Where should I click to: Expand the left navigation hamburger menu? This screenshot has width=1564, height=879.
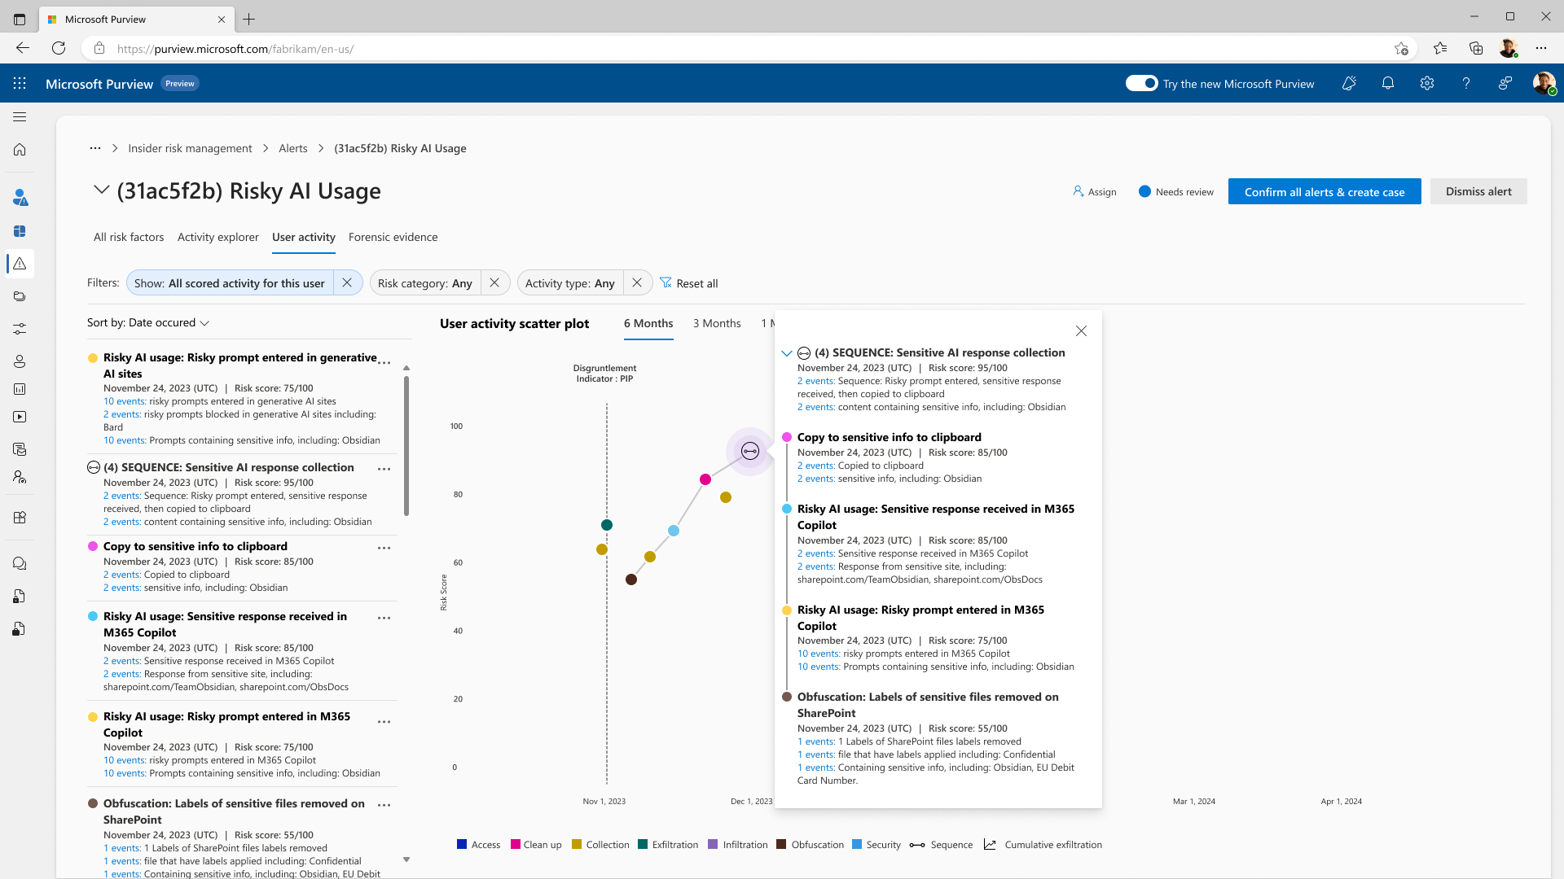tap(20, 116)
